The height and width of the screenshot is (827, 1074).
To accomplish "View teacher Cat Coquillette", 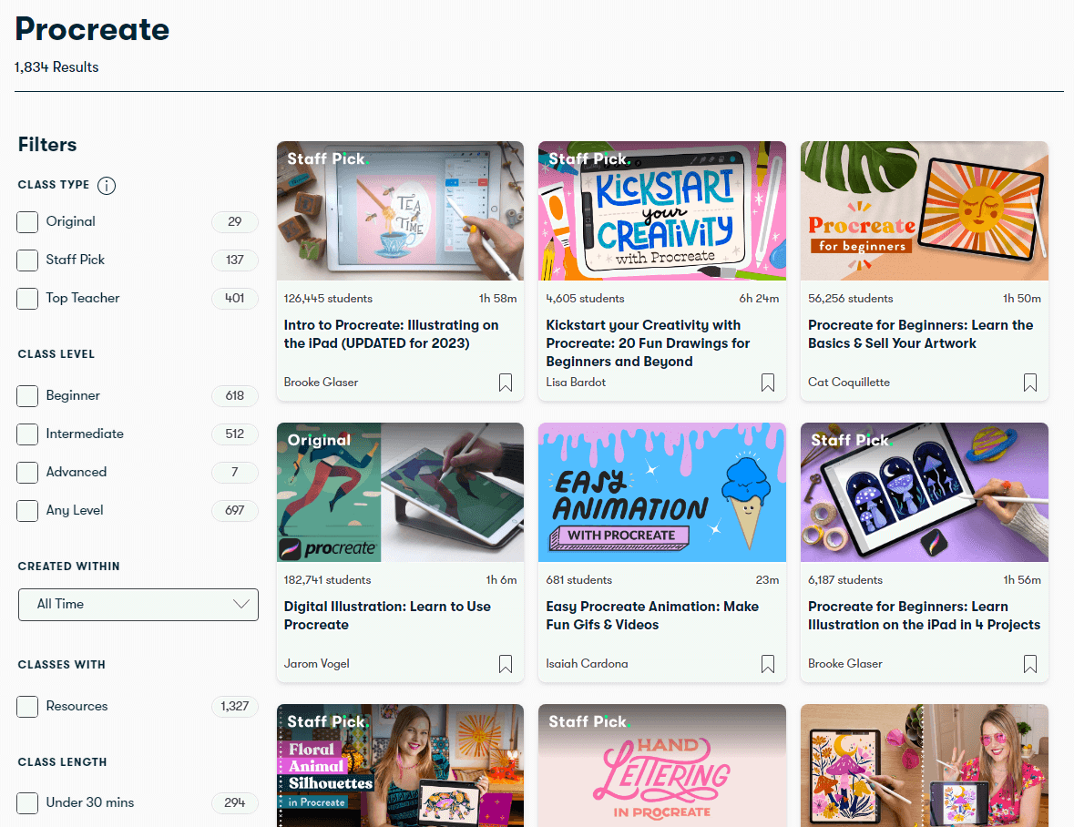I will 849,382.
